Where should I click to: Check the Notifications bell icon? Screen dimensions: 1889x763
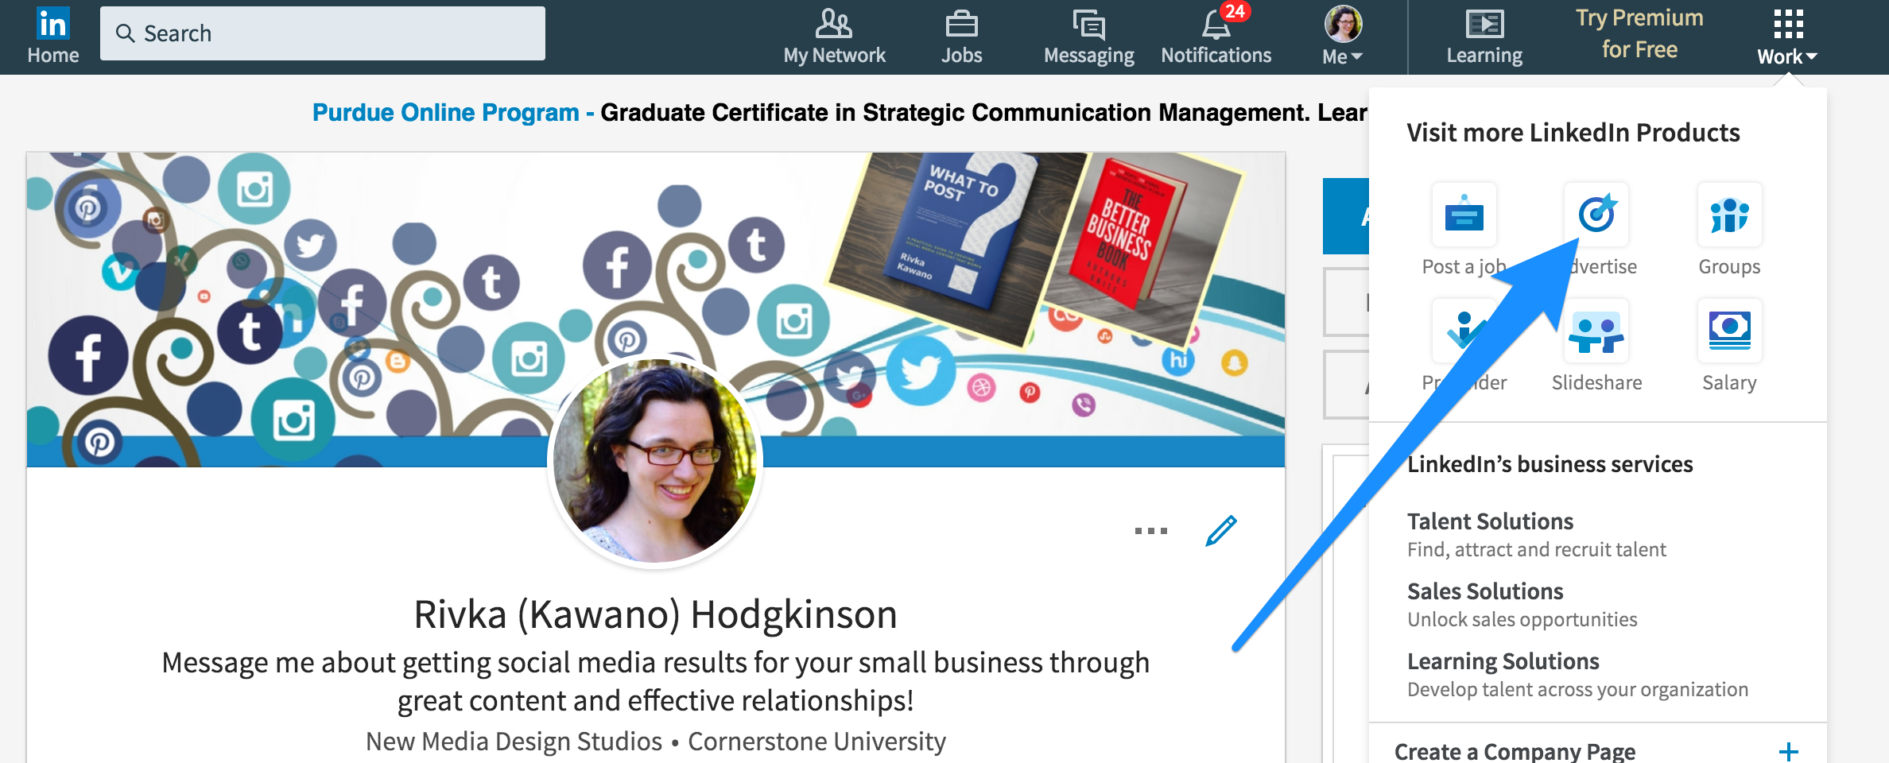(1216, 25)
